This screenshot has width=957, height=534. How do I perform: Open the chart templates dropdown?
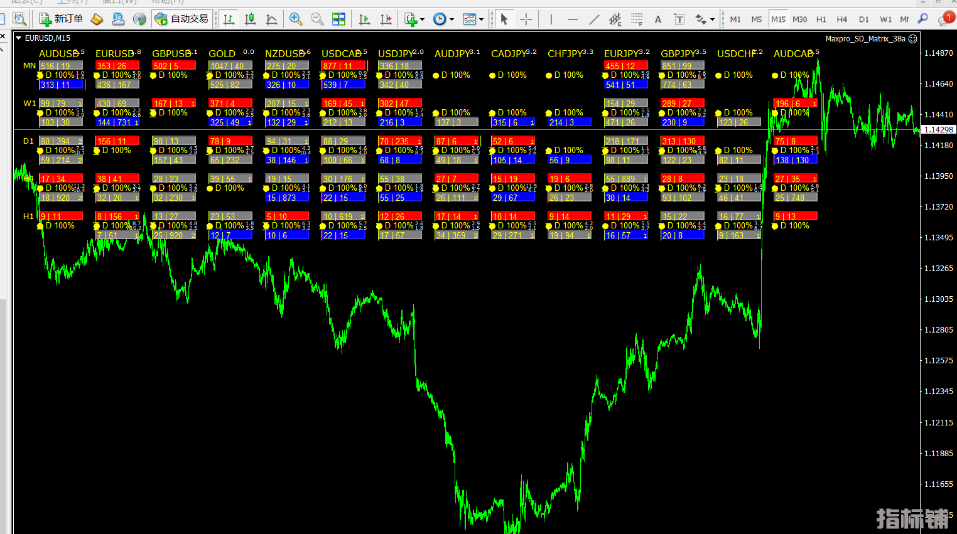click(x=472, y=19)
